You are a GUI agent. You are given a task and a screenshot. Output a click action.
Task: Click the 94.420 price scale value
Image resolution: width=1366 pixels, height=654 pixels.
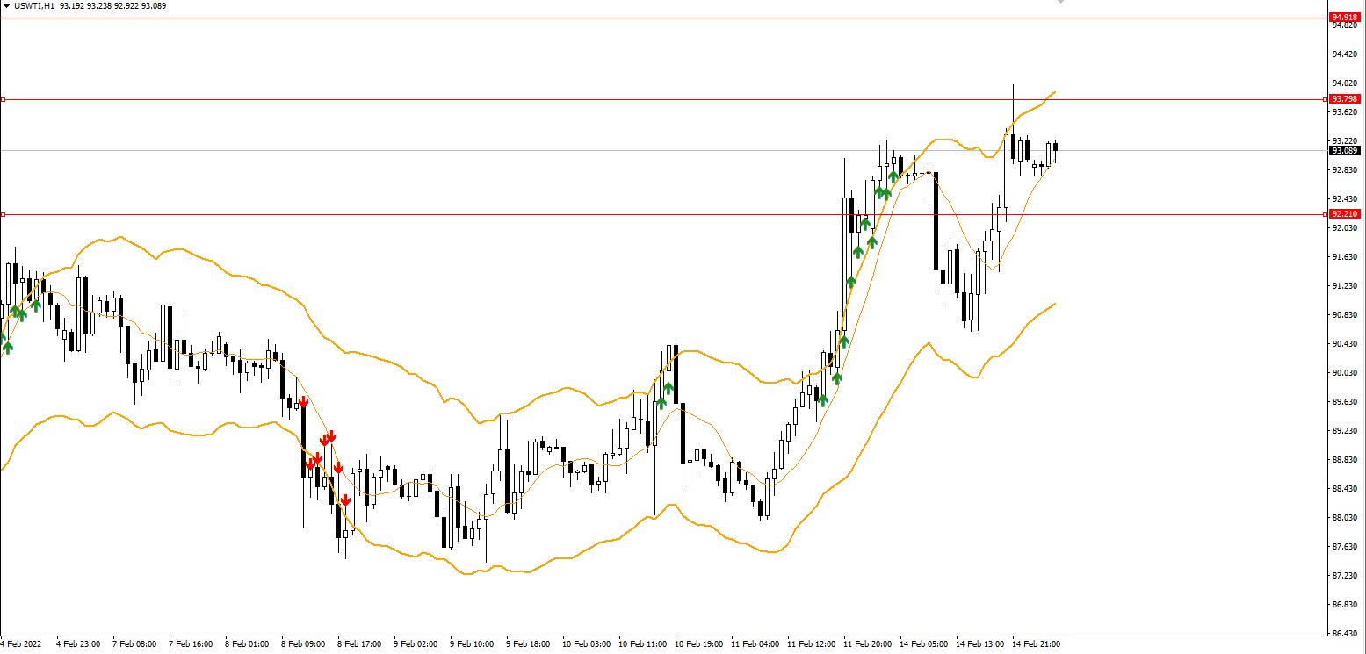pyautogui.click(x=1347, y=54)
